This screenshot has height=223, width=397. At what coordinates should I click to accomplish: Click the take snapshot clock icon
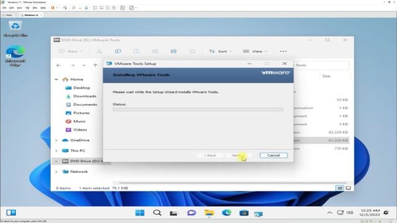pos(74,8)
